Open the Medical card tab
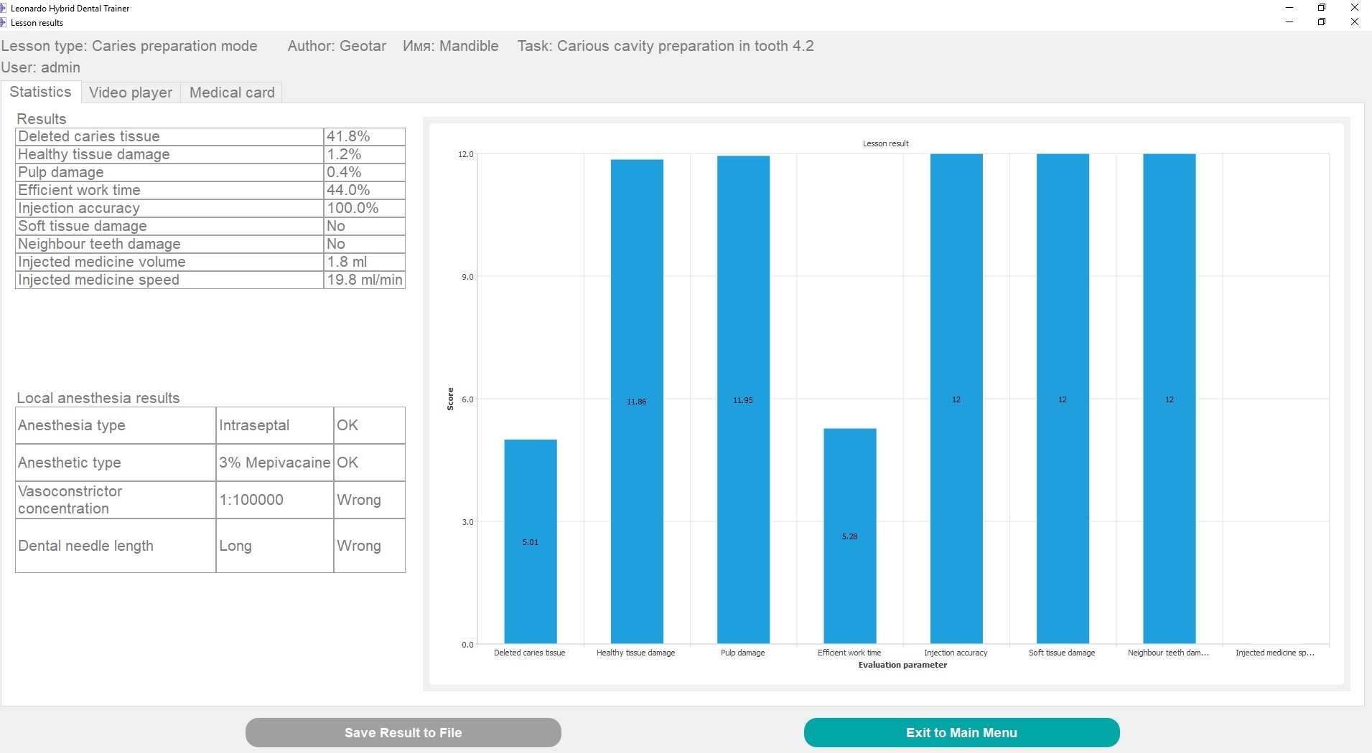 [231, 93]
